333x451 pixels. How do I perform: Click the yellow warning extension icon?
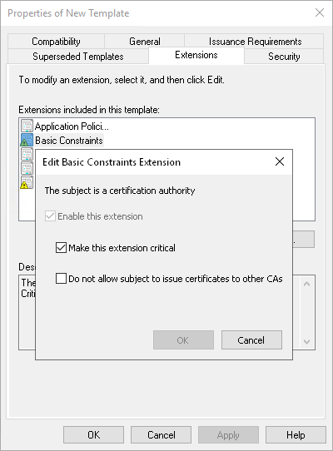[27, 182]
